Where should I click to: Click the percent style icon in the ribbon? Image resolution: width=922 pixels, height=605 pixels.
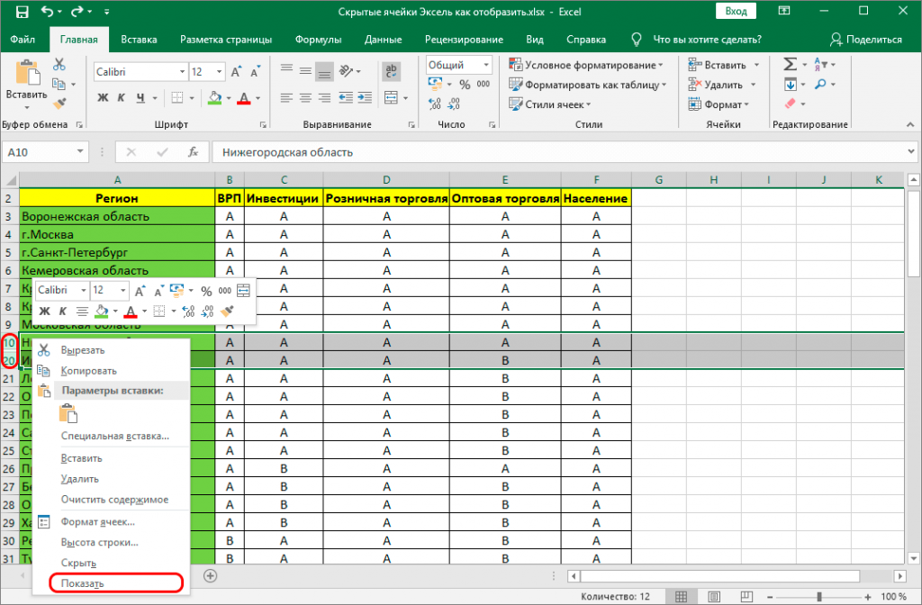pyautogui.click(x=465, y=84)
